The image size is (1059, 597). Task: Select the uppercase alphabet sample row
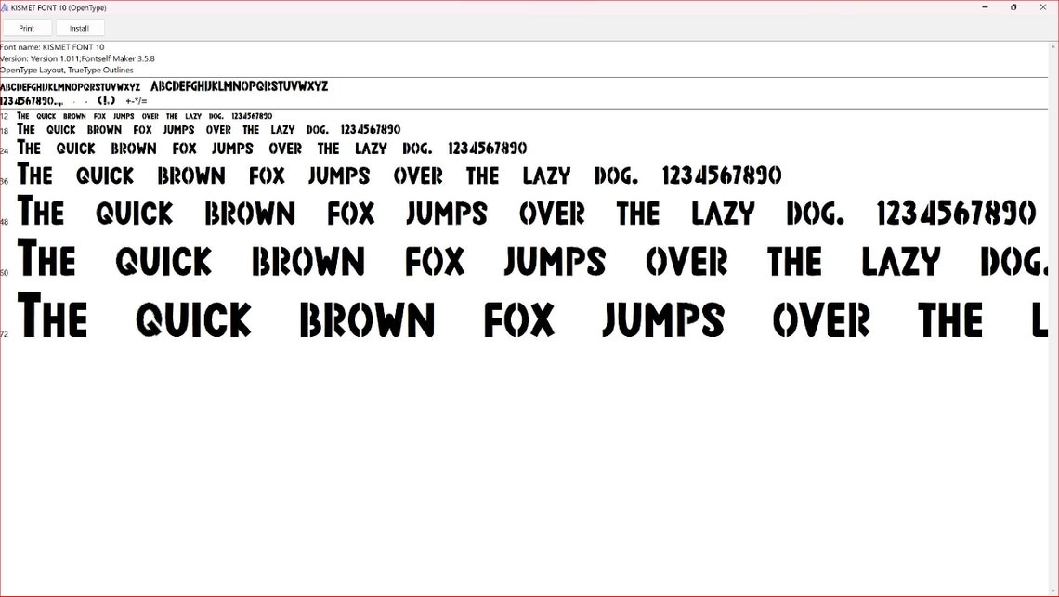(x=163, y=85)
